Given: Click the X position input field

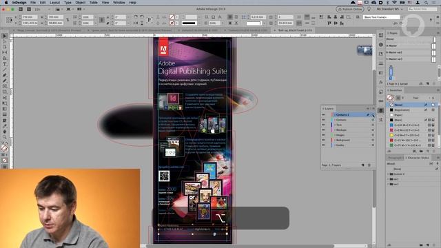Looking at the screenshot, I should point(30,17).
